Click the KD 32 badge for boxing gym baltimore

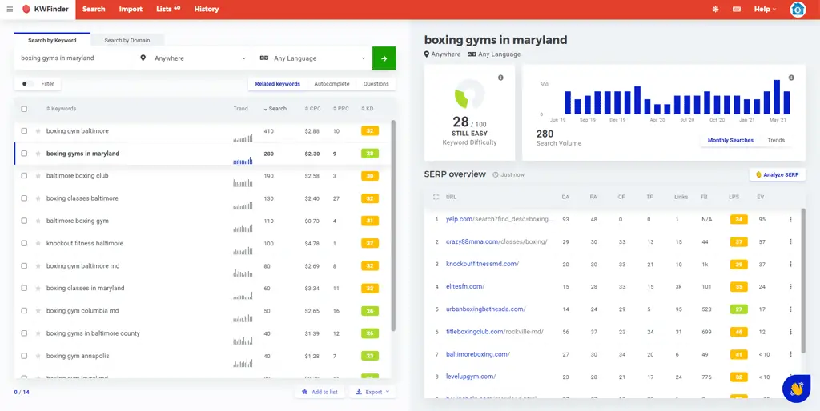370,131
